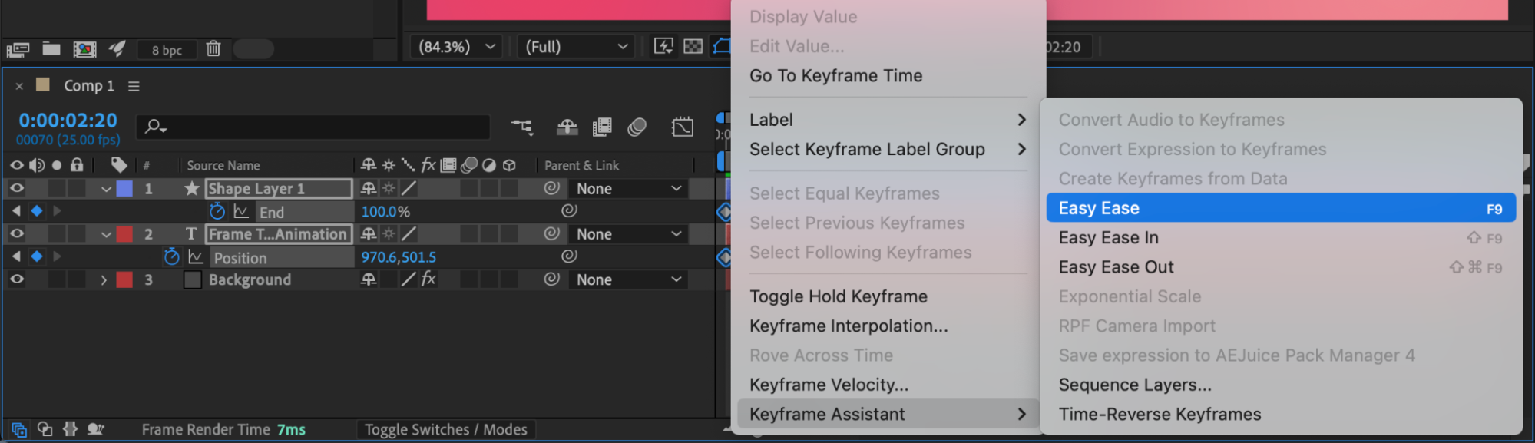Click the Position property stopwatch icon
Screen dimensions: 1535x443
(172, 256)
